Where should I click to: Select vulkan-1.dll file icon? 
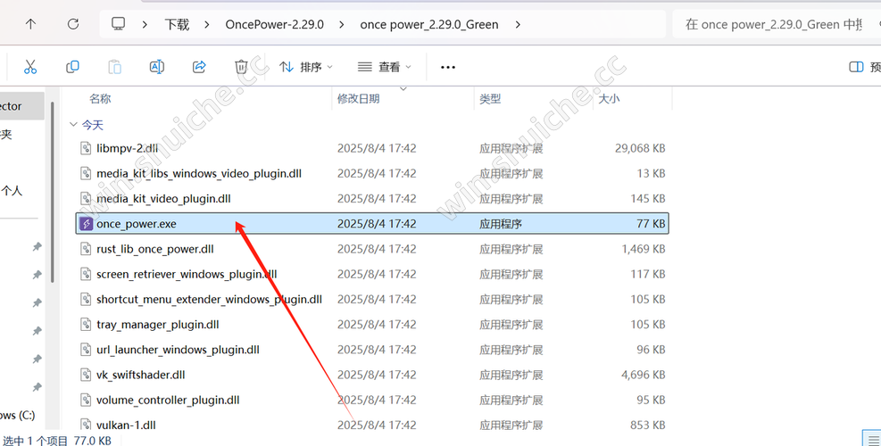click(86, 425)
